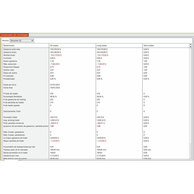This screenshot has width=194, height=194.
Task: Click the red -1.310,00 $ value under All trades
Action: point(56,141)
